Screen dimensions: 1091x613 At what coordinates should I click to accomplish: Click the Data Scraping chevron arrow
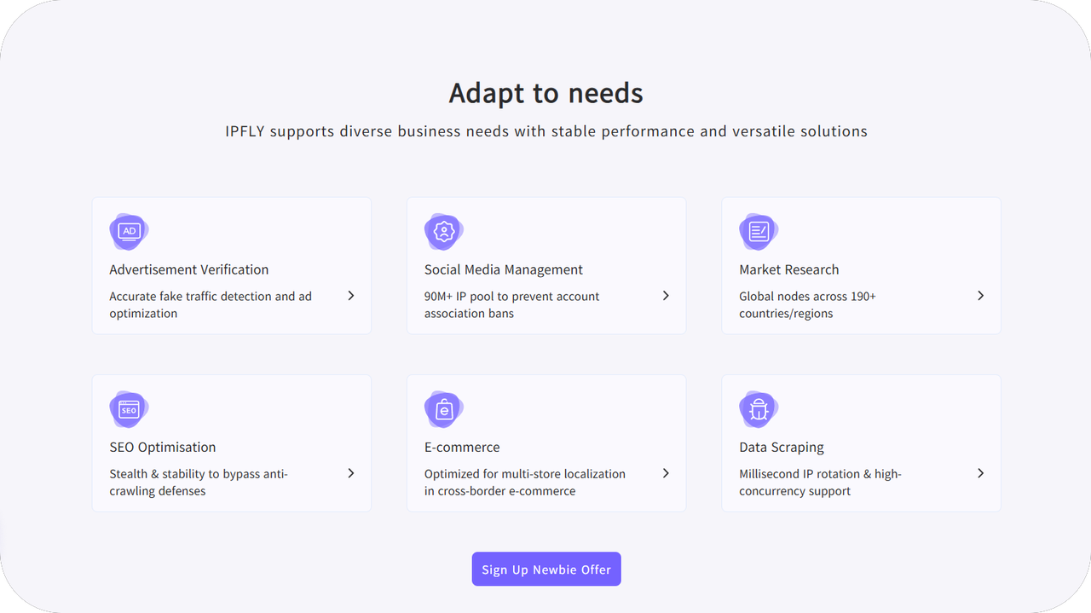coord(980,473)
